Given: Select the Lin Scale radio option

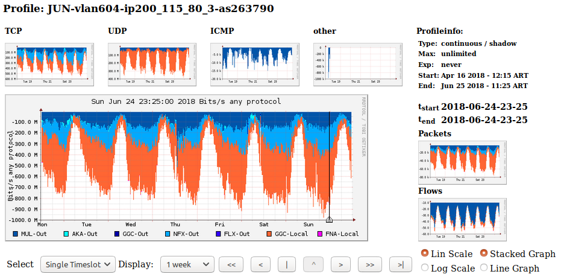Looking at the screenshot, I should tap(425, 254).
